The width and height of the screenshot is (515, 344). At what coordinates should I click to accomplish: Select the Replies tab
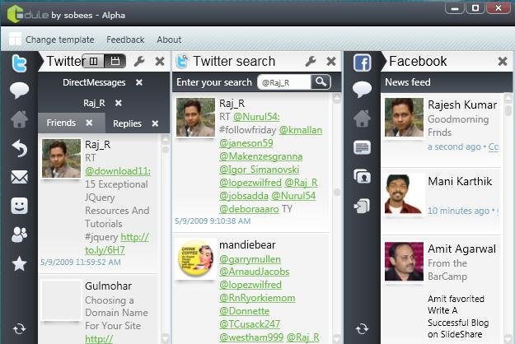(x=127, y=123)
